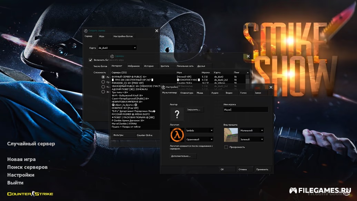Image resolution: width=357 pixels, height=201 pixels.
Task: Close the Серверы window
Action: coord(248,56)
